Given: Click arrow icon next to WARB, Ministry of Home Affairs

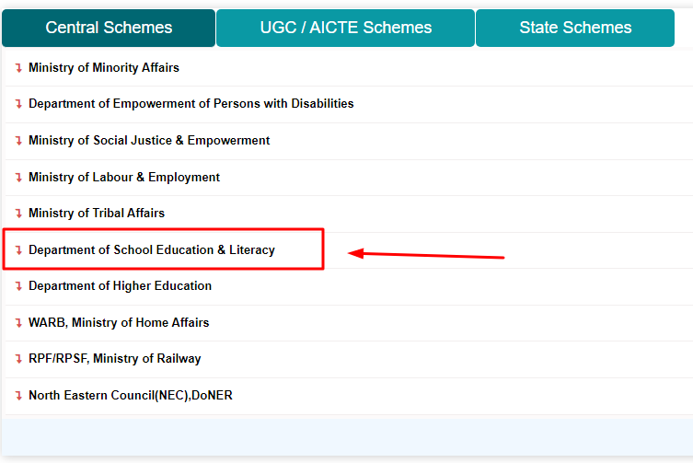Looking at the screenshot, I should click(x=18, y=323).
